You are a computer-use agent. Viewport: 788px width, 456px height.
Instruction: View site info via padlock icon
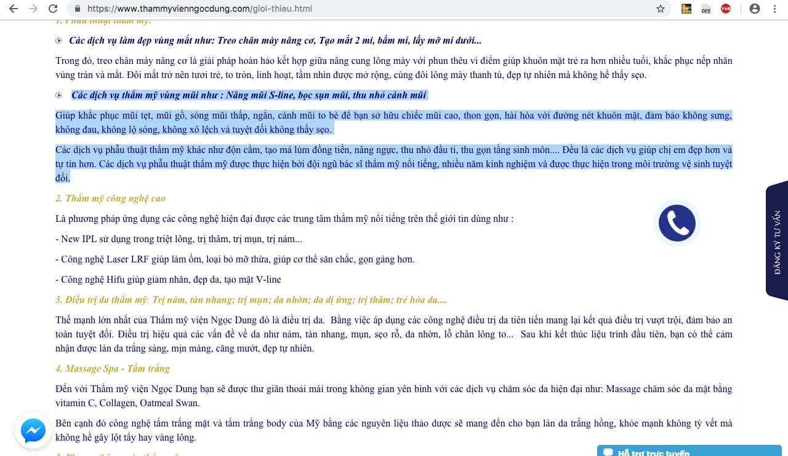(78, 9)
